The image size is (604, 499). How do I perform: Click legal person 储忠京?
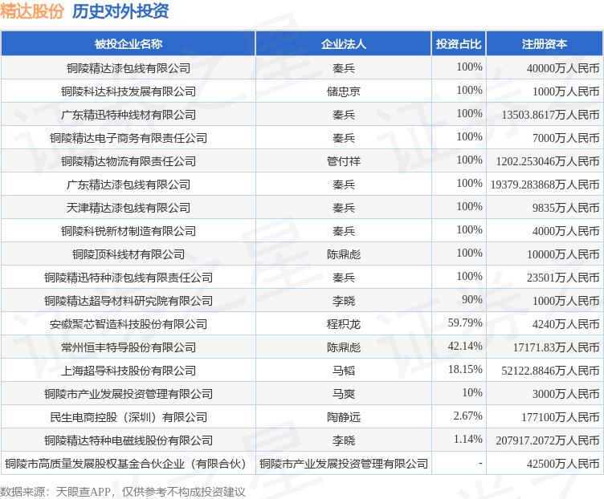[343, 91]
